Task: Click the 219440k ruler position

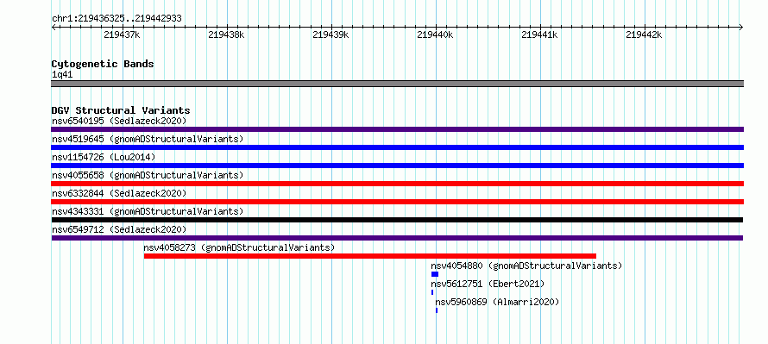Action: tap(435, 34)
